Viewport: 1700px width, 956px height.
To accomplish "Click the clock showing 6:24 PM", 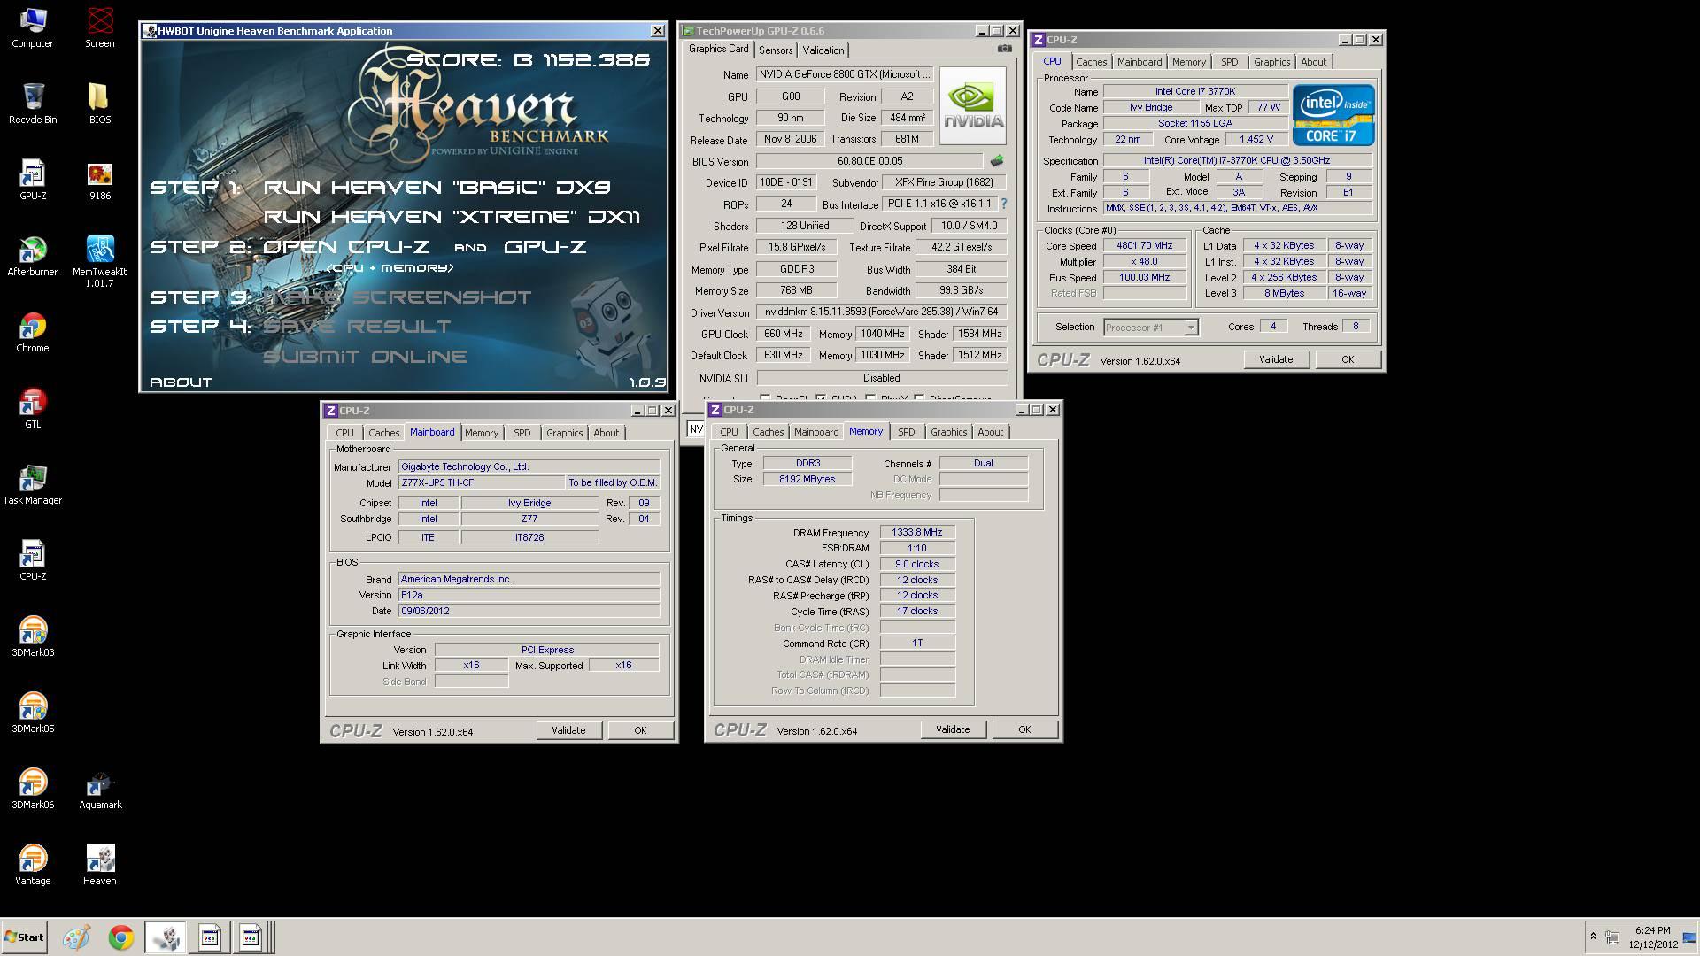I will click(1652, 930).
